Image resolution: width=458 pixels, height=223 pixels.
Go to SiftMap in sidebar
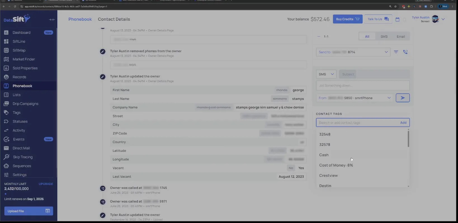point(19,50)
